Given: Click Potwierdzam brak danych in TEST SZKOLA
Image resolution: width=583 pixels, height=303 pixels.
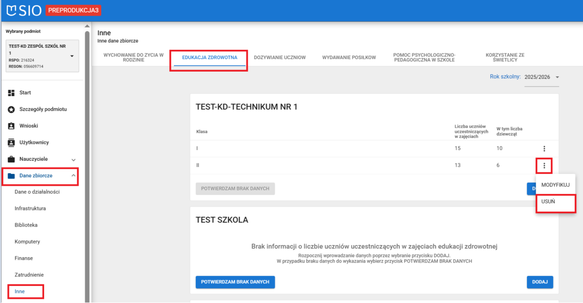Looking at the screenshot, I should pos(235,282).
